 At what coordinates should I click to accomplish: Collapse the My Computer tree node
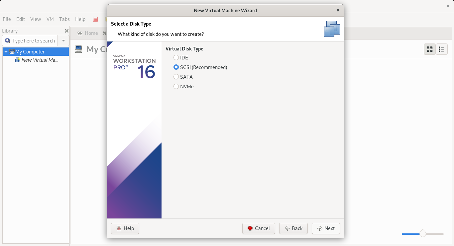point(6,52)
